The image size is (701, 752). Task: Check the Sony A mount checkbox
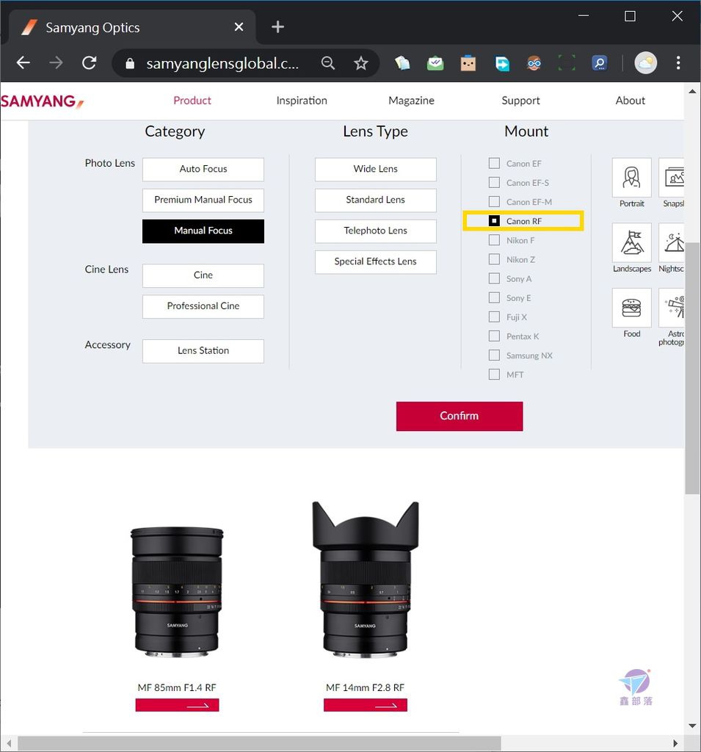click(x=494, y=278)
